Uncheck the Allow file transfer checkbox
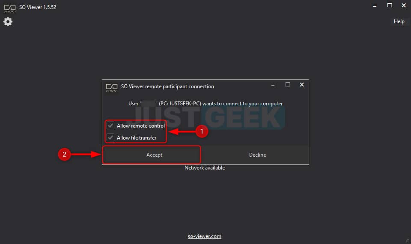This screenshot has height=244, width=411. pyautogui.click(x=110, y=137)
